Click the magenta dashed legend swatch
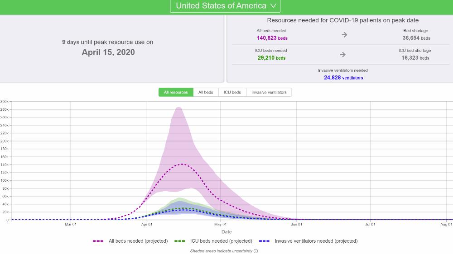Image resolution: width=453 pixels, height=254 pixels. click(98, 241)
